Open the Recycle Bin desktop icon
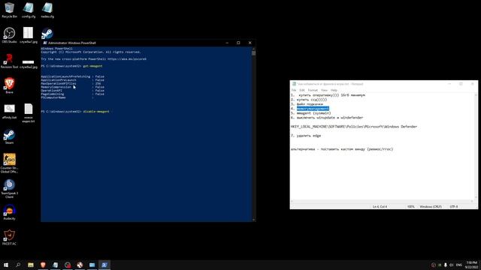 coord(9,10)
